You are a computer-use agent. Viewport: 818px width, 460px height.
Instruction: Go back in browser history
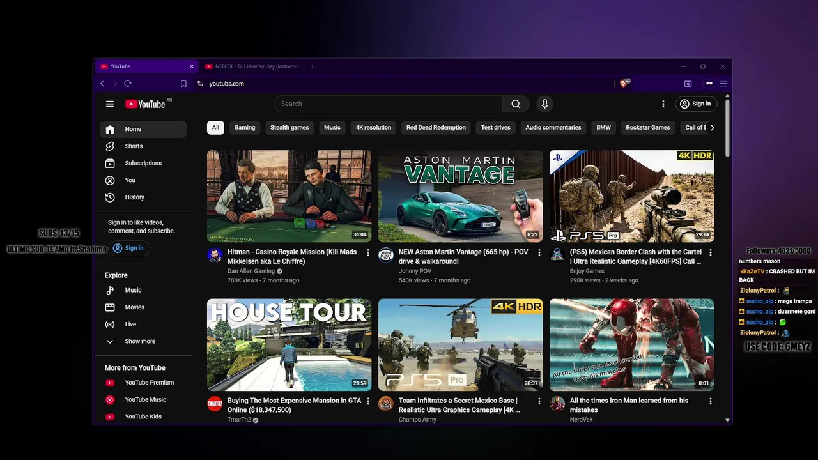pos(102,84)
